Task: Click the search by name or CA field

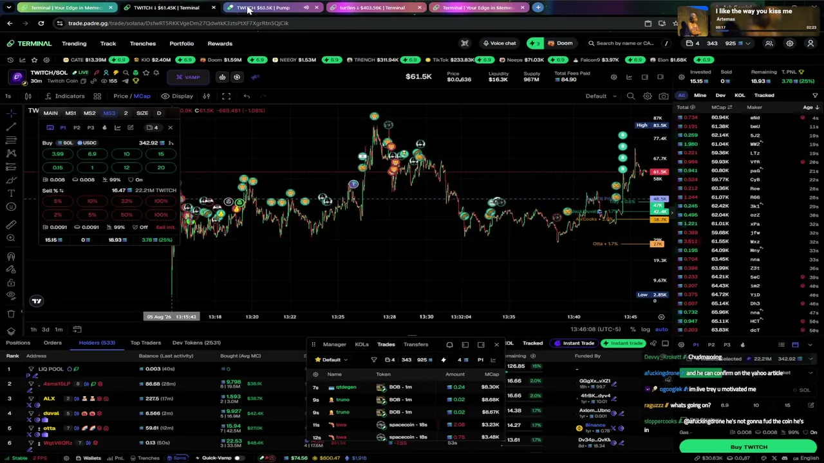Action: click(x=624, y=43)
